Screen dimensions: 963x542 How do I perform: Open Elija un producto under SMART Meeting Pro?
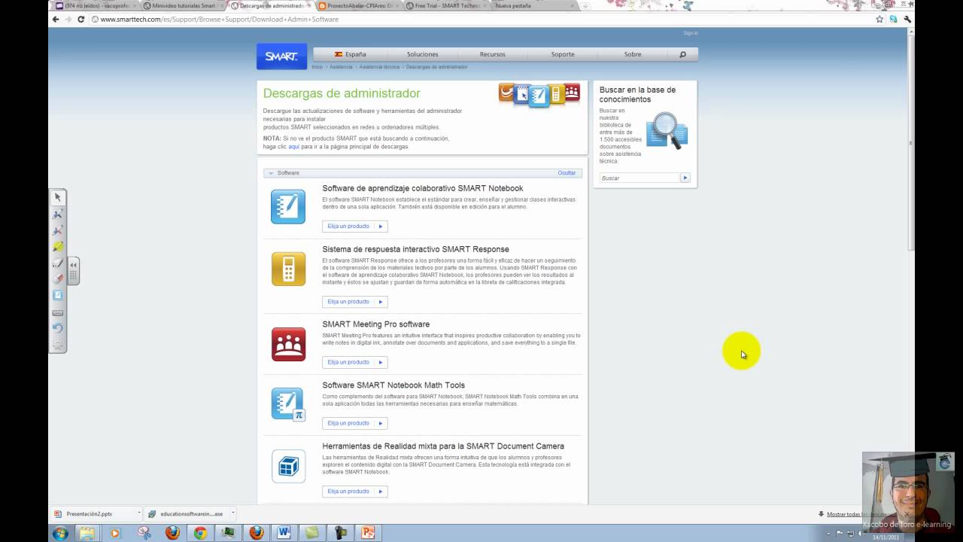(x=355, y=362)
